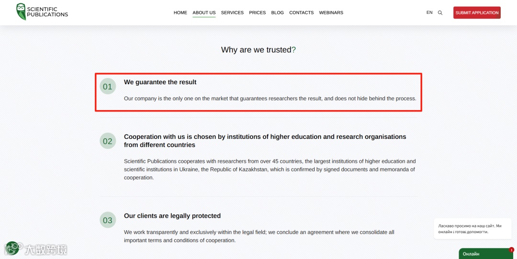Viewport: 517px width, 259px height.
Task: Click the 01 number badge
Action: click(108, 87)
